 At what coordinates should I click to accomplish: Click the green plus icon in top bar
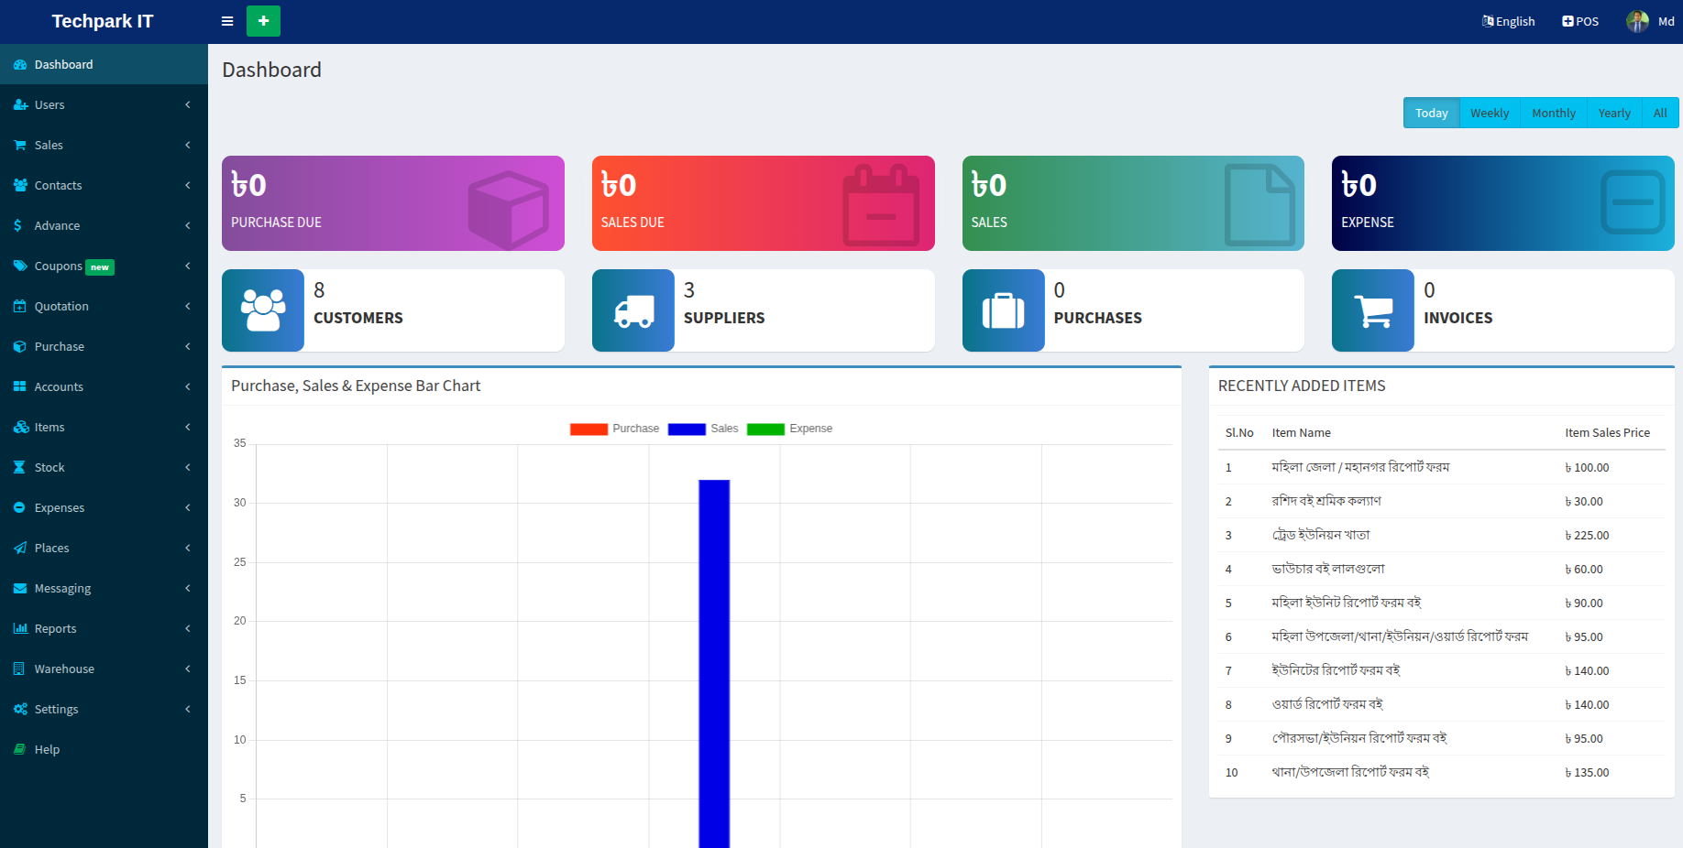263,20
